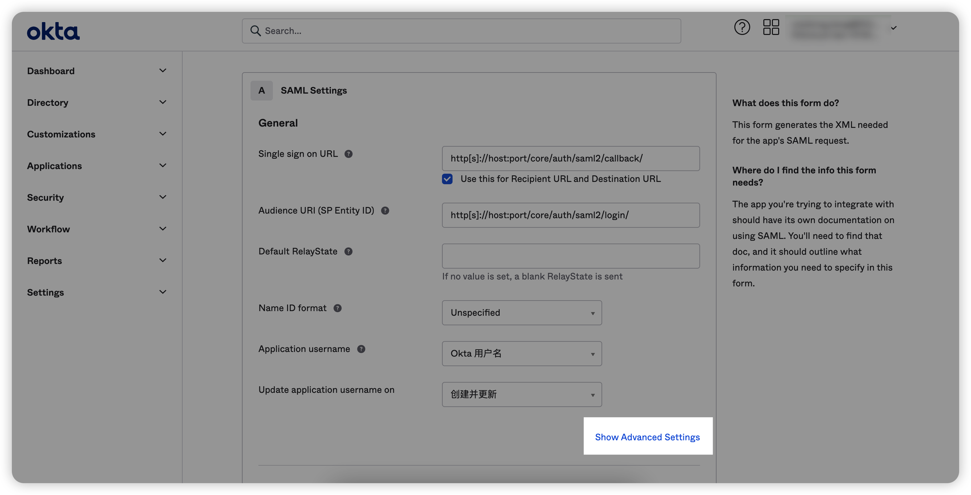
Task: Uncheck Use this for Recipient URL checkbox
Action: click(x=447, y=179)
